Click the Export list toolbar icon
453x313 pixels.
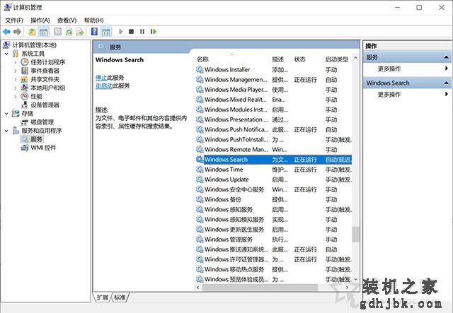[79, 32]
